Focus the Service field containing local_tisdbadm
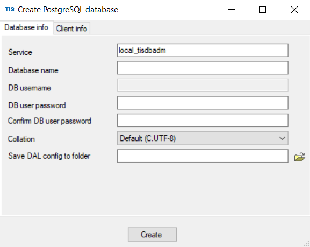The image size is (310, 247). tap(203, 50)
